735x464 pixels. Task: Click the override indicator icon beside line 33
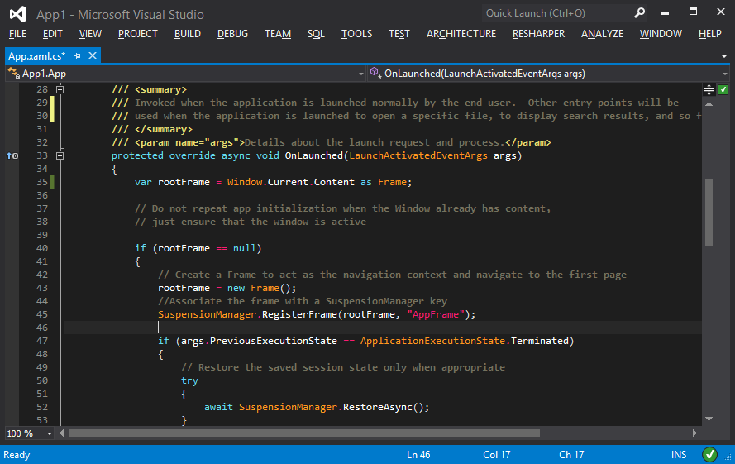[x=13, y=155]
